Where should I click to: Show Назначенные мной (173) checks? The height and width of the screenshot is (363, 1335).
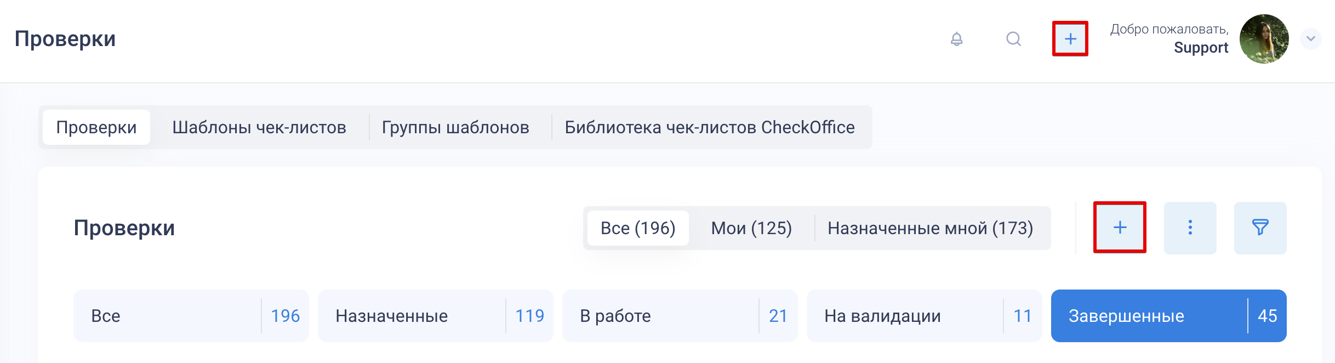point(930,228)
